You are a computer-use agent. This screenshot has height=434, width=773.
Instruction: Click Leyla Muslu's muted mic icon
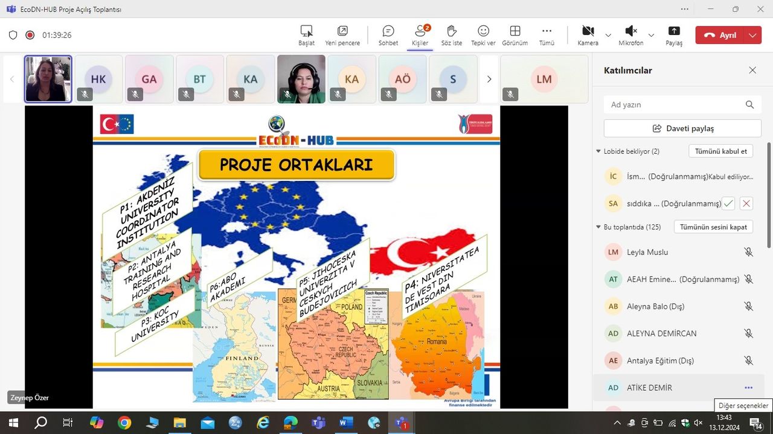coord(749,252)
